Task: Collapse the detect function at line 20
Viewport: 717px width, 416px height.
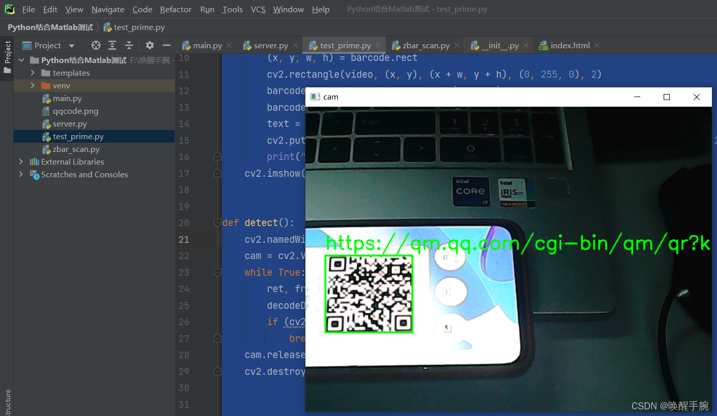Action: [217, 223]
